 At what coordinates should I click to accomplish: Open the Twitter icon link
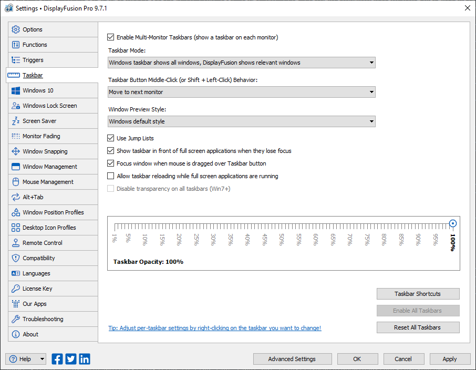[71, 359]
